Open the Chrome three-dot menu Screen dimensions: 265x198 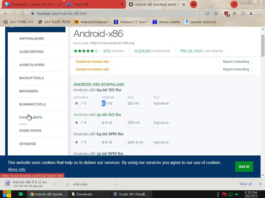(259, 13)
